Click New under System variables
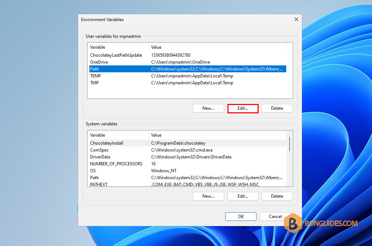This screenshot has width=372, height=246. coord(208,196)
